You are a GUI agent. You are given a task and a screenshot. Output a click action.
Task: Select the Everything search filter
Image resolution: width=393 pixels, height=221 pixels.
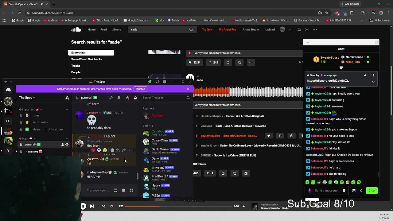tap(91, 53)
